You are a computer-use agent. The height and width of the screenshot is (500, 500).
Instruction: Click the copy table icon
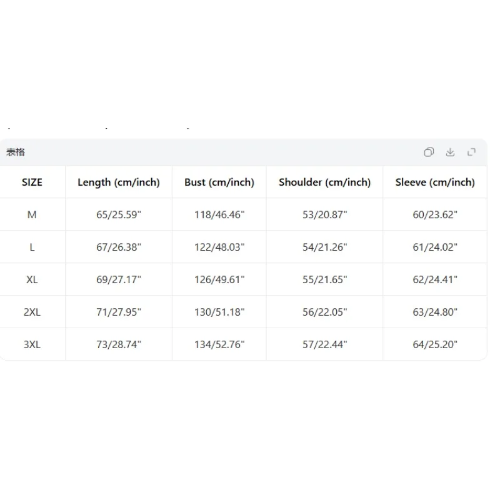429,152
